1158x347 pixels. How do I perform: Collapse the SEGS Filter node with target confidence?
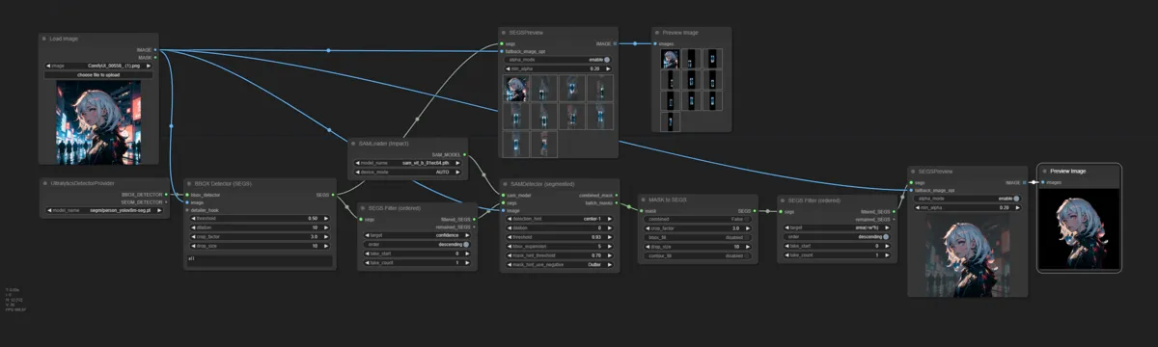coord(363,207)
